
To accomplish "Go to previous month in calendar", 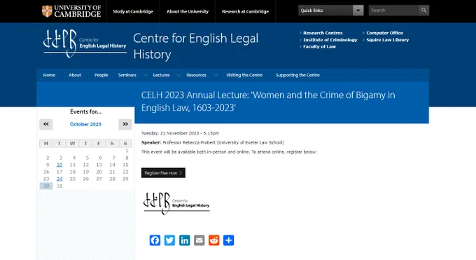I will click(45, 124).
